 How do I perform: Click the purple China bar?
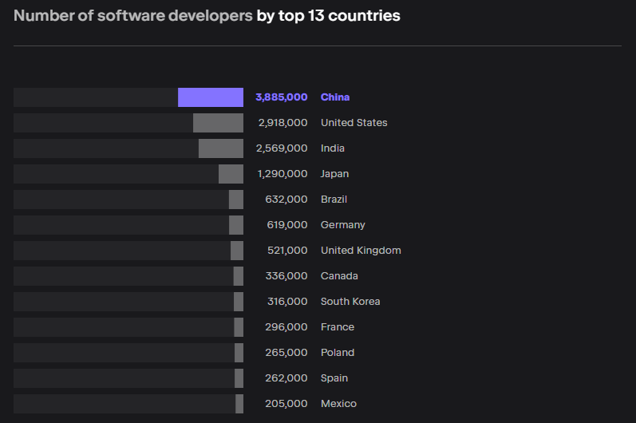tap(211, 97)
